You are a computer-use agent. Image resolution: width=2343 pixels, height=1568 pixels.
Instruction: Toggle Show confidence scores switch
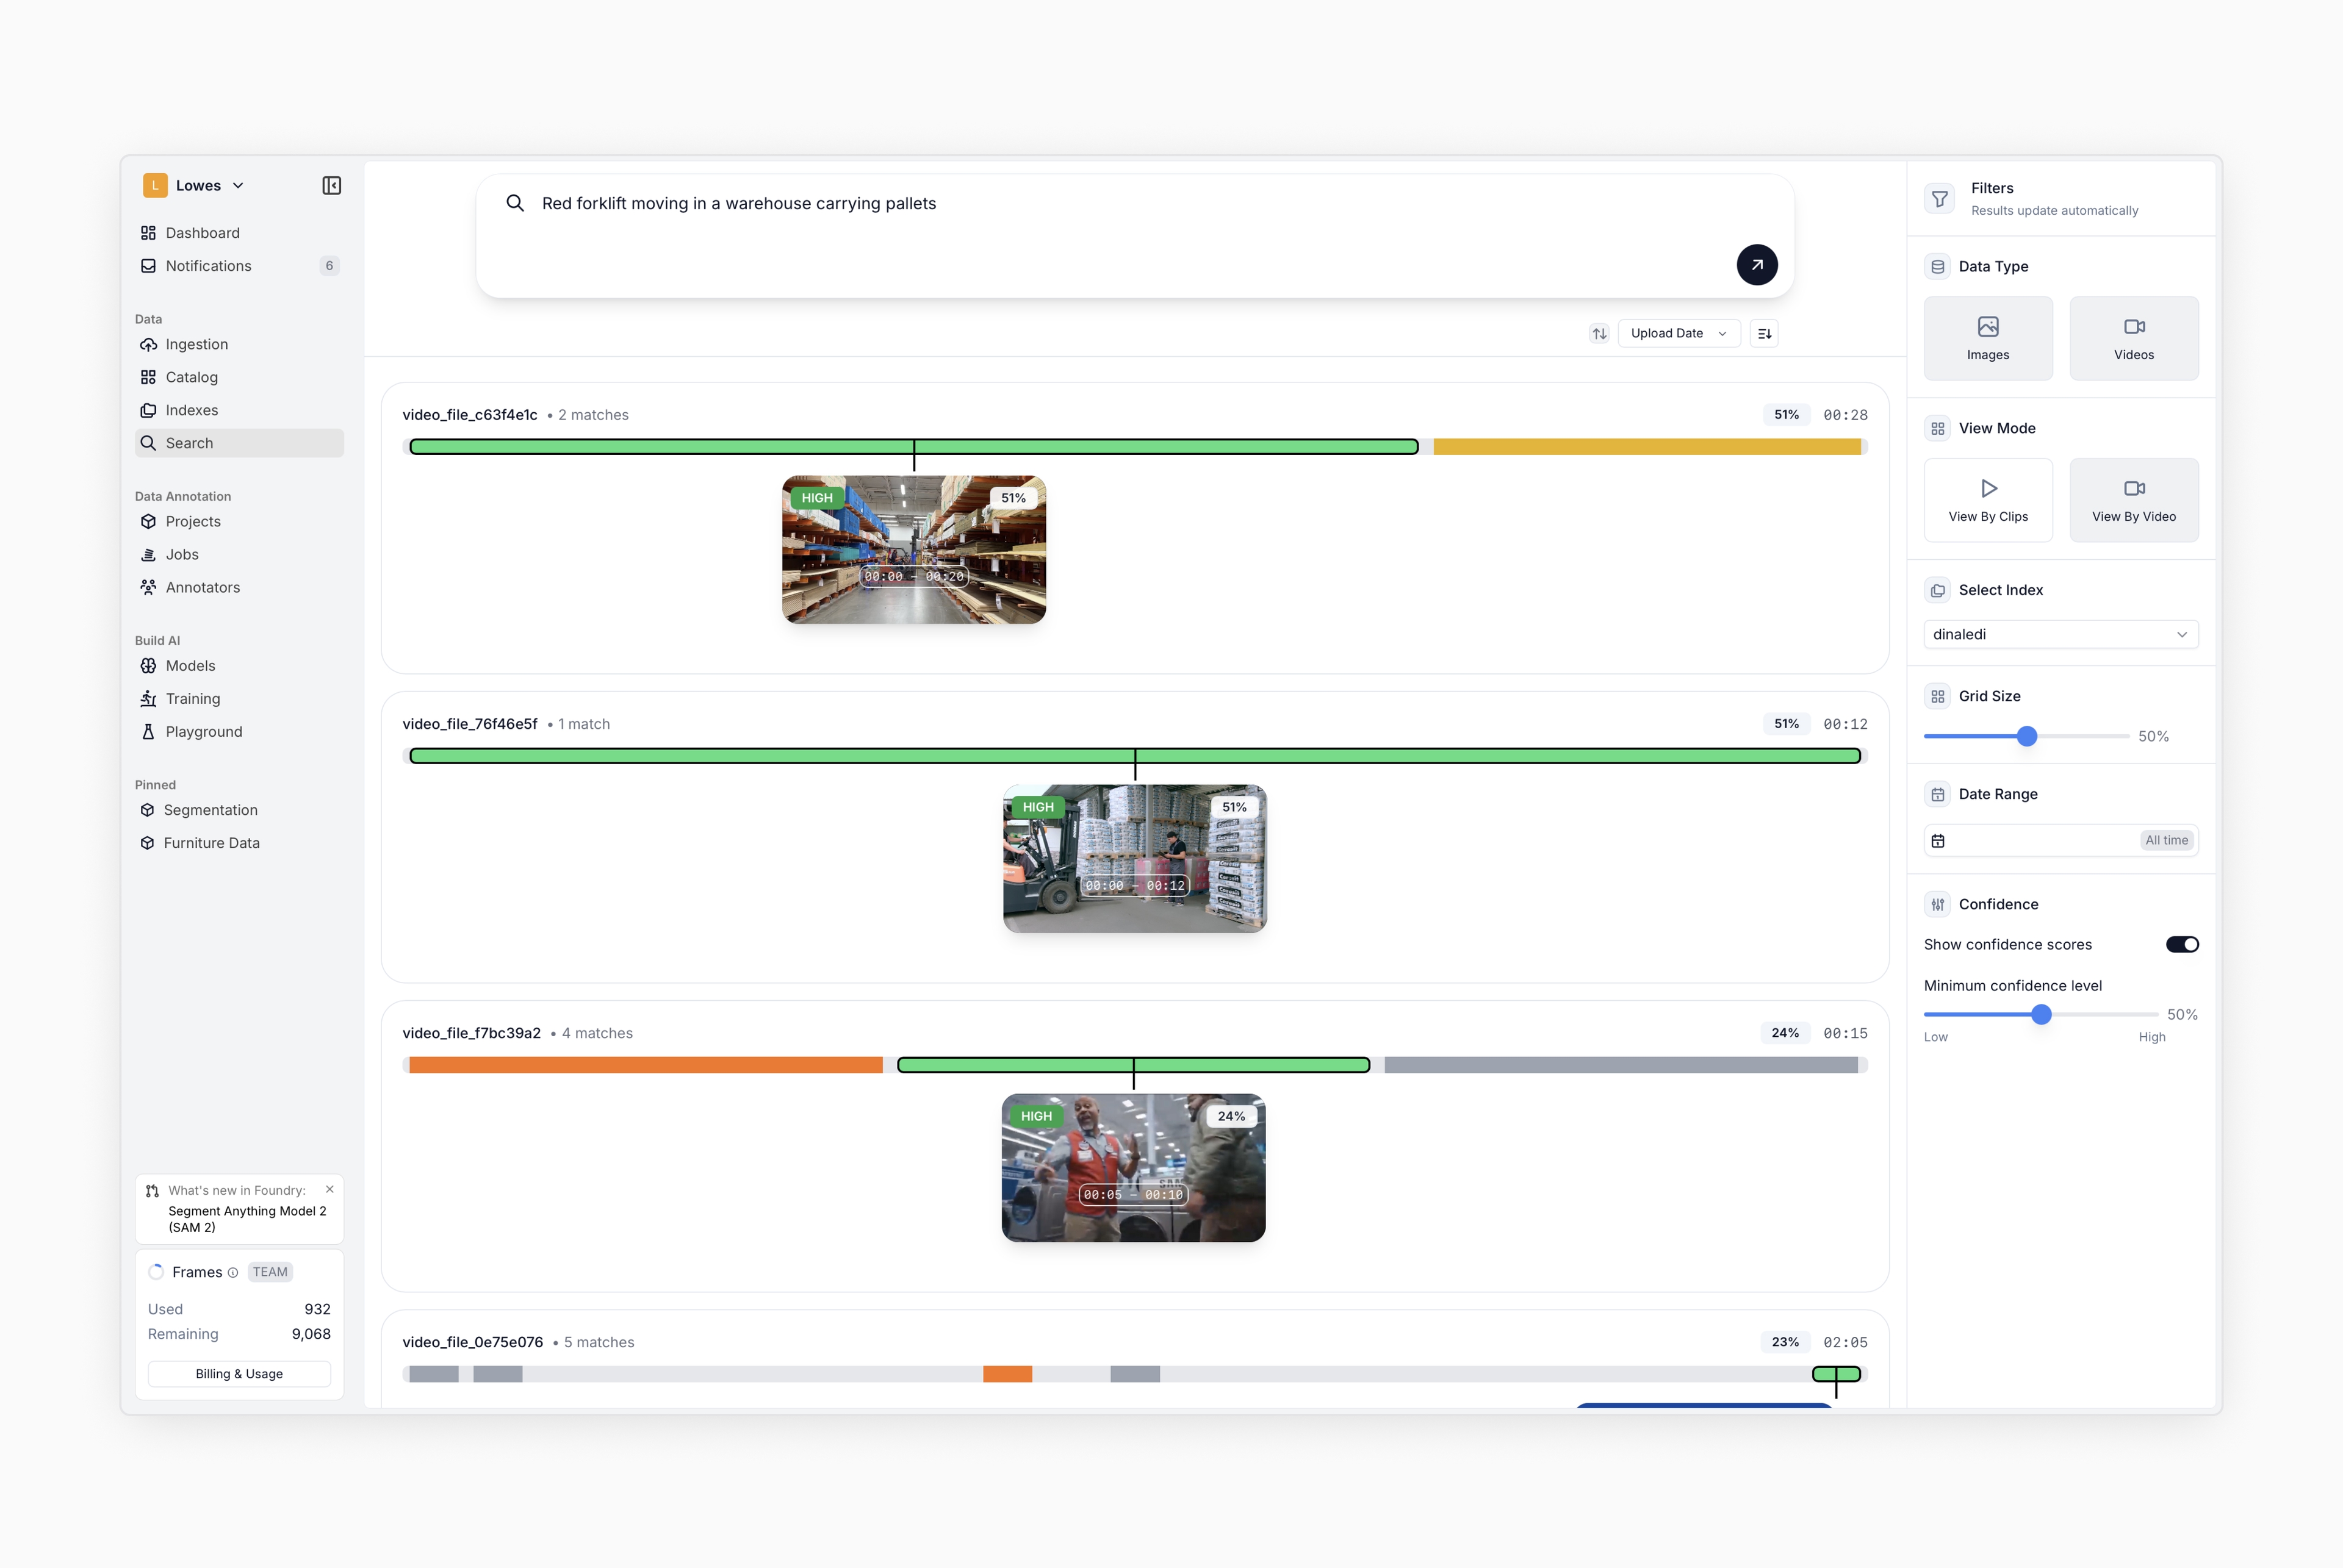(x=2182, y=945)
